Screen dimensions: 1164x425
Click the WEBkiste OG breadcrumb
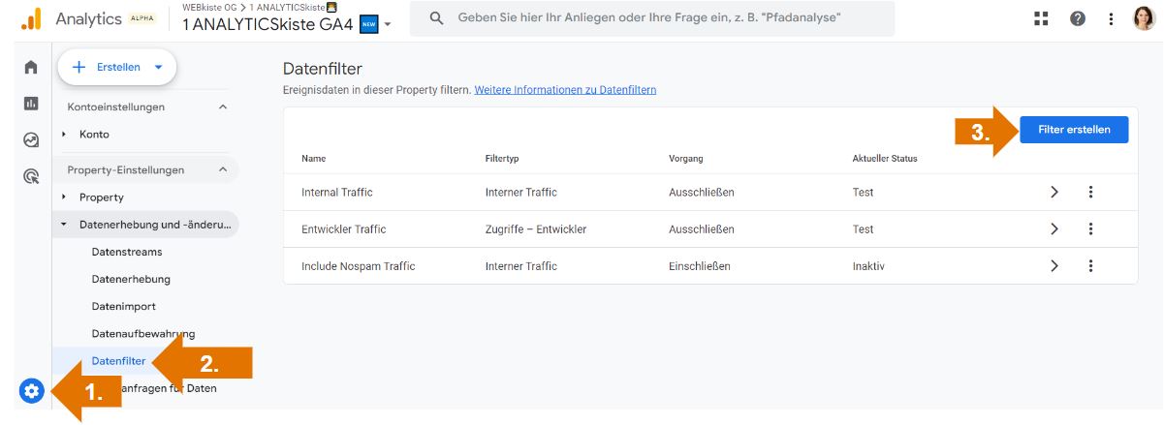click(211, 7)
